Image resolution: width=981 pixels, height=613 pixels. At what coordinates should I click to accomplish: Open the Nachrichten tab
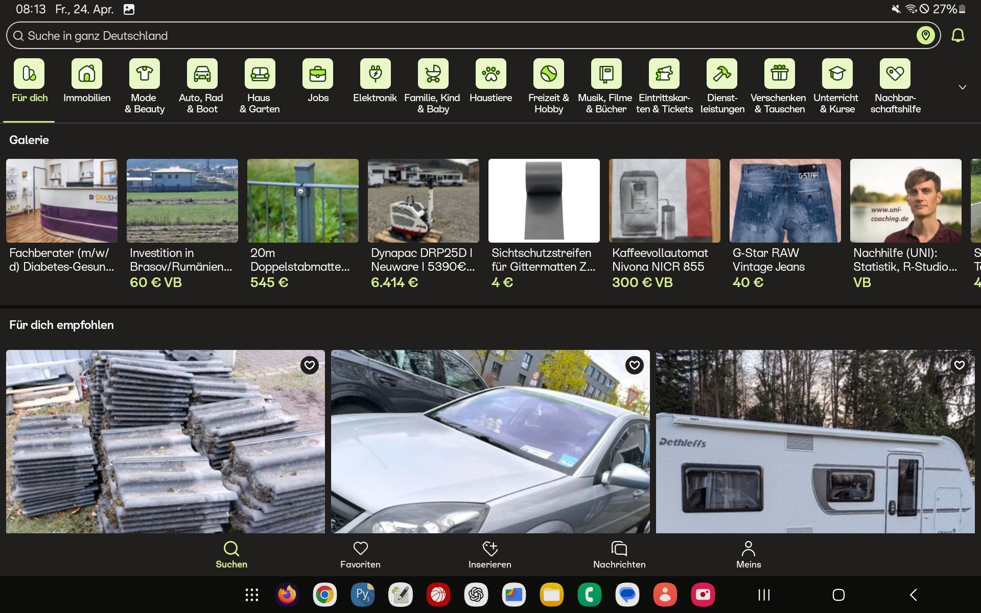619,554
